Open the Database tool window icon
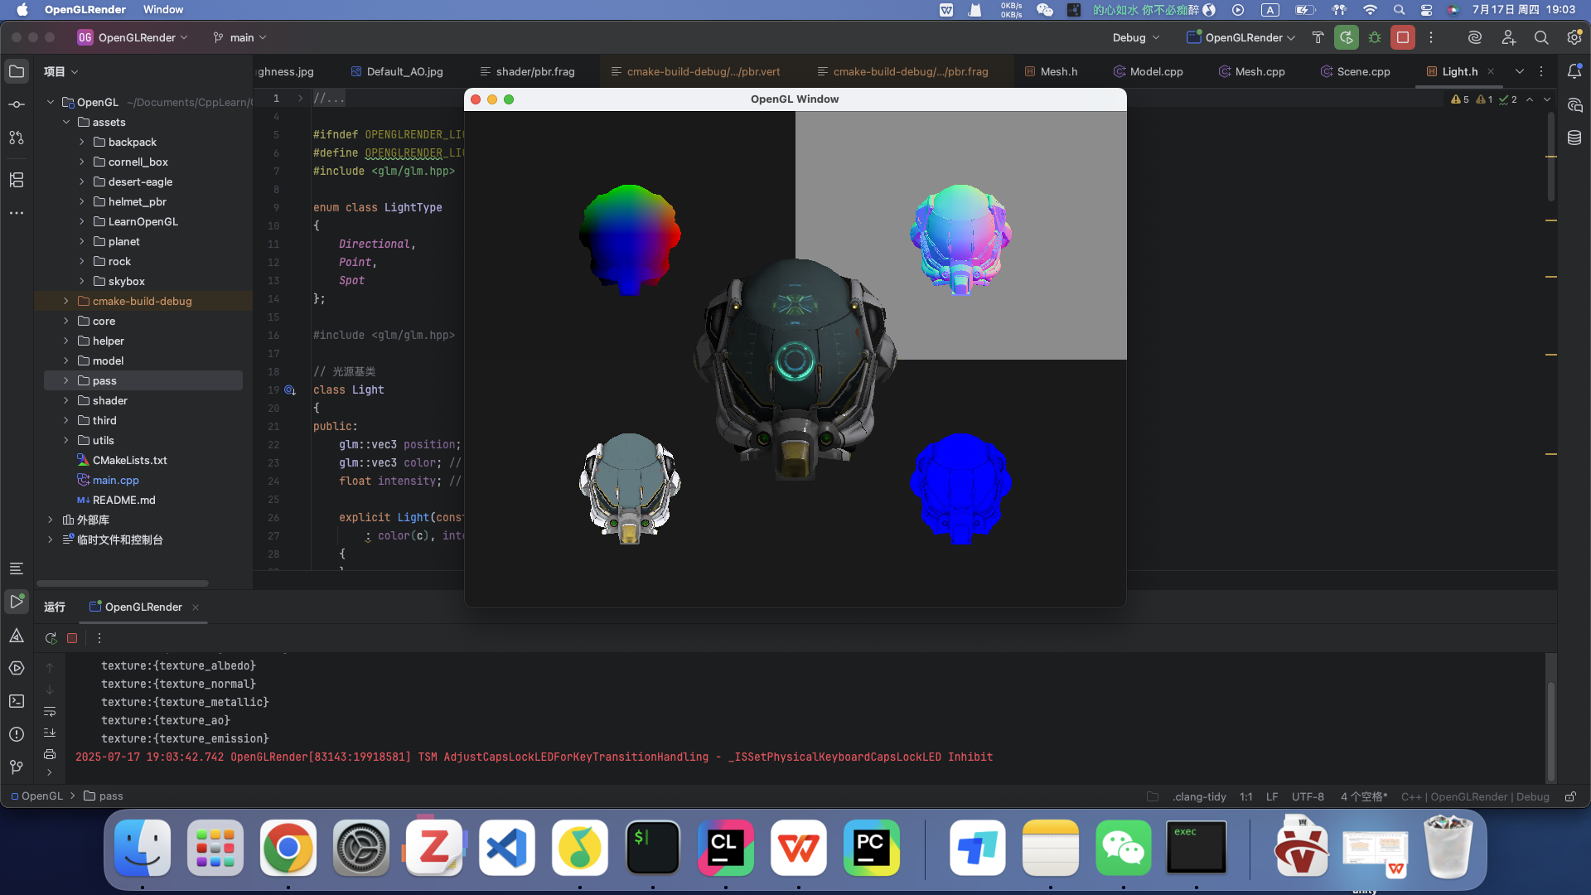1591x895 pixels. [x=1574, y=138]
